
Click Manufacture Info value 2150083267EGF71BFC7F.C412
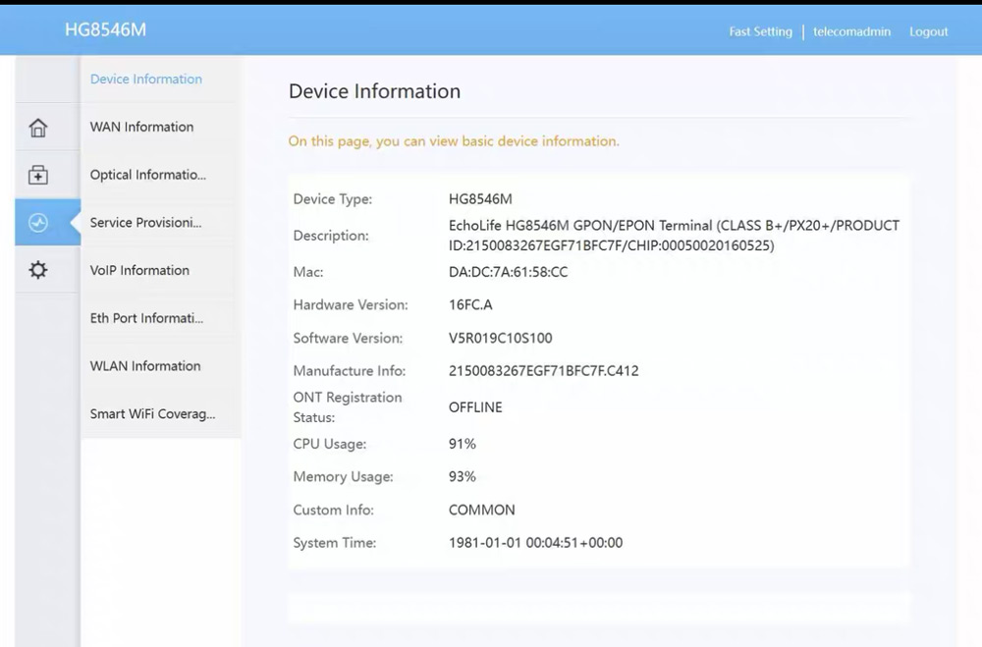pos(544,371)
